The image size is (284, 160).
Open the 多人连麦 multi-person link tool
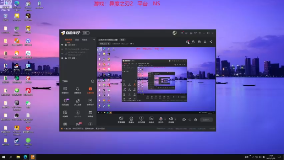78,102
